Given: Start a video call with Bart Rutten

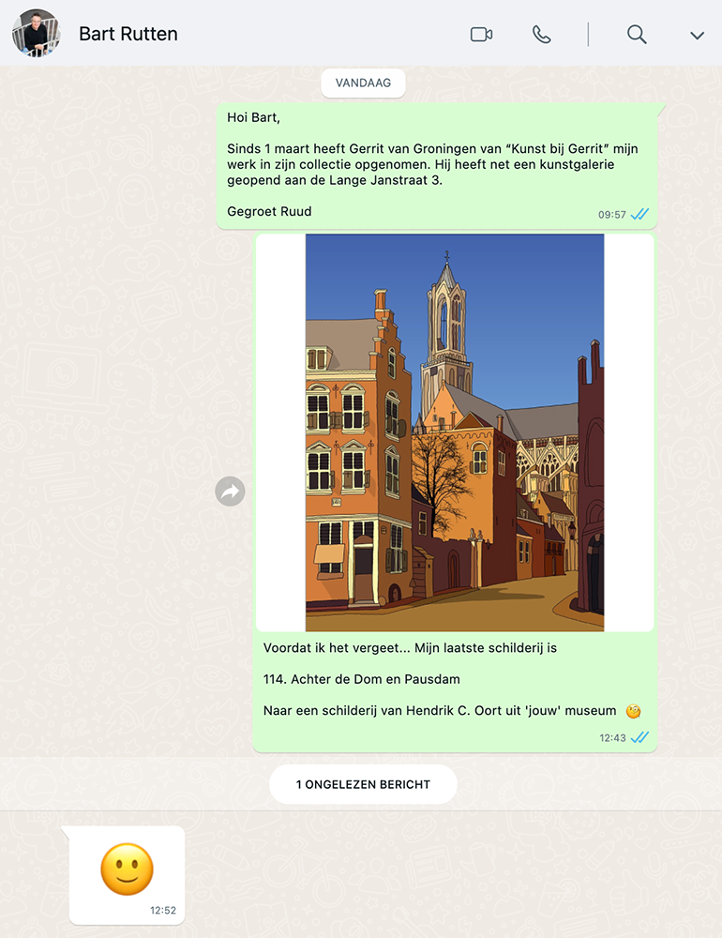Looking at the screenshot, I should click(x=481, y=34).
